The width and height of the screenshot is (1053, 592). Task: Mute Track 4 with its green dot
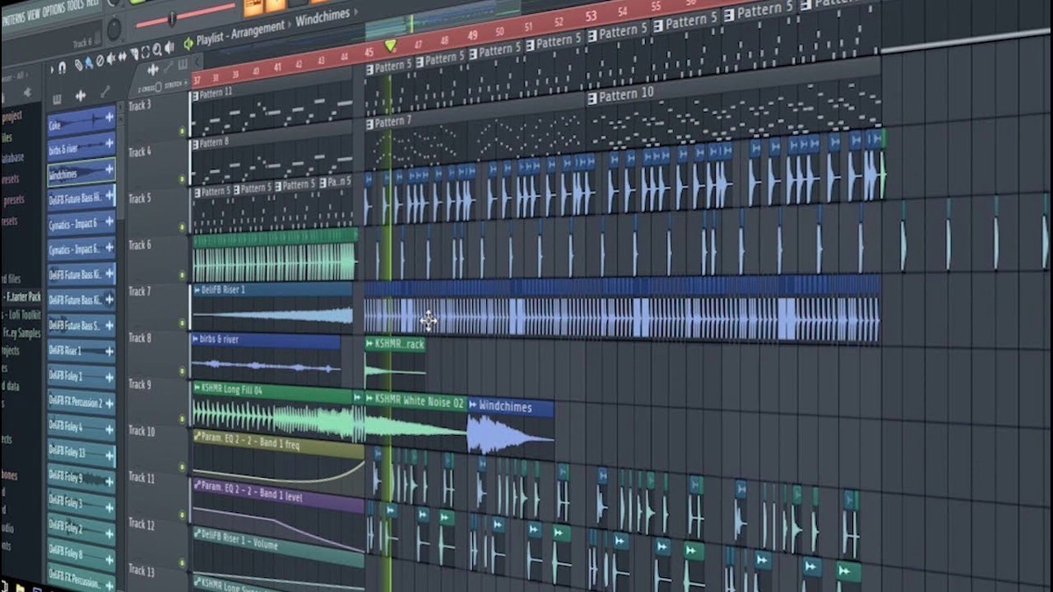(183, 180)
